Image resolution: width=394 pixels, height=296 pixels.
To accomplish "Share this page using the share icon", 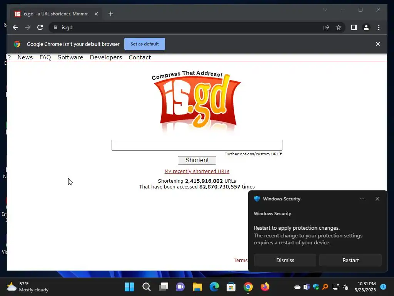I will pos(326,27).
